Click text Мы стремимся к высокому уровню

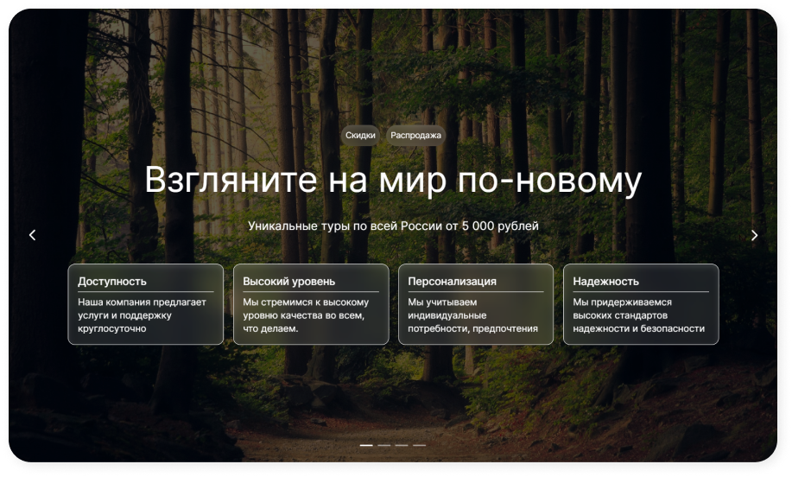[x=306, y=315]
